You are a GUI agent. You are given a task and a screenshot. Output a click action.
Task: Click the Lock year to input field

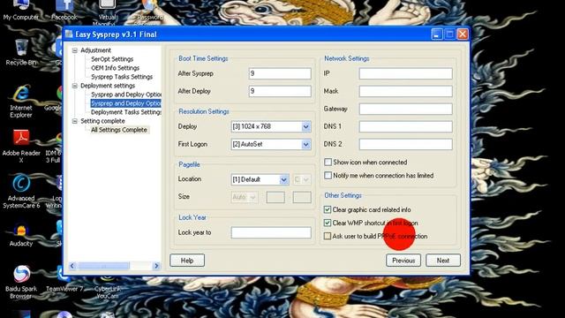point(271,232)
